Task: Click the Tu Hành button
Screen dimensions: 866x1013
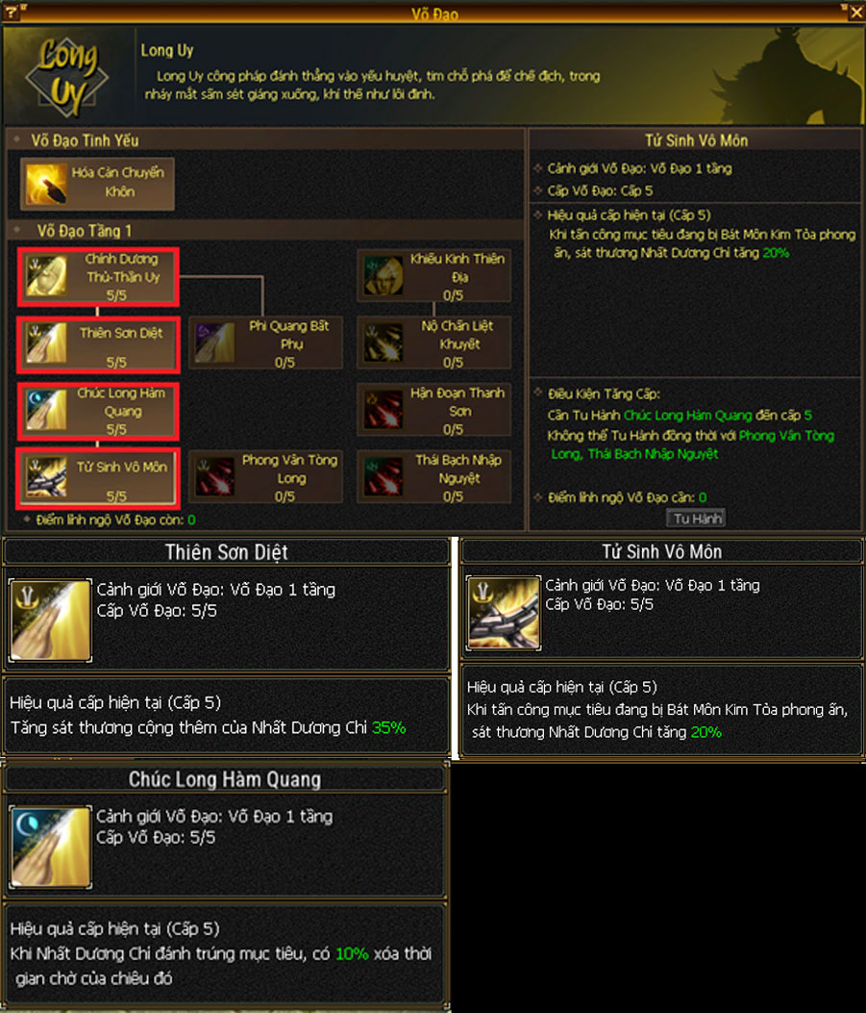Action: point(696,519)
